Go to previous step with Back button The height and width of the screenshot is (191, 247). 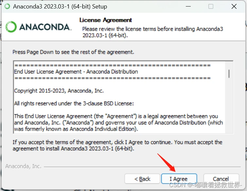point(142,179)
